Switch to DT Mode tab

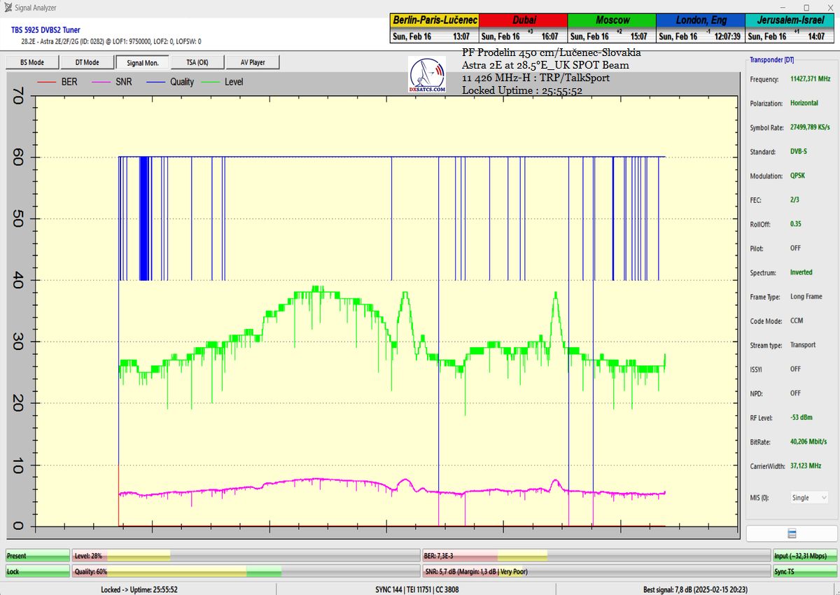click(87, 62)
